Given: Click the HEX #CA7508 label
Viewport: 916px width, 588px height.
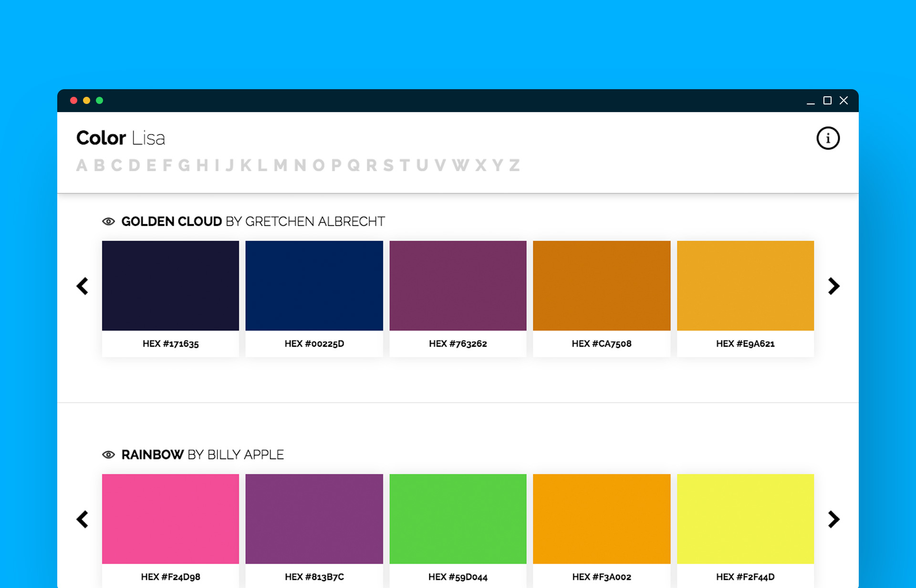Looking at the screenshot, I should tap(602, 344).
